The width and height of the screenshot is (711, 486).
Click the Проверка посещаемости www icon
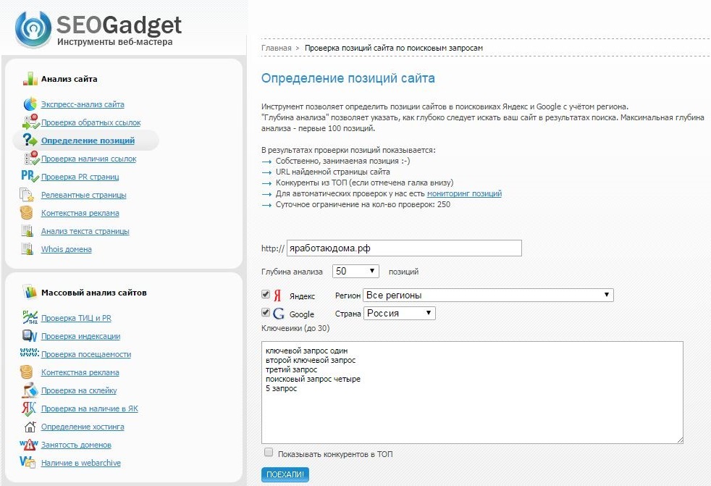coord(29,354)
